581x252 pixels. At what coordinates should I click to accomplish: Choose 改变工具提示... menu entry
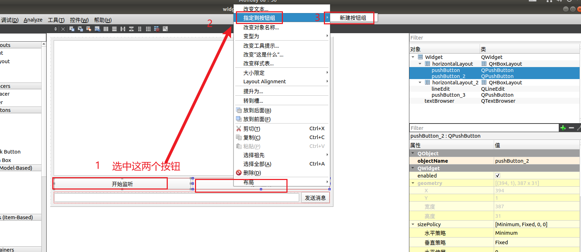tap(282, 46)
